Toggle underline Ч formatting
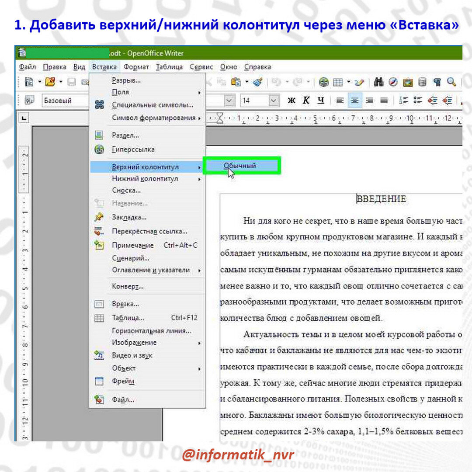 321,100
